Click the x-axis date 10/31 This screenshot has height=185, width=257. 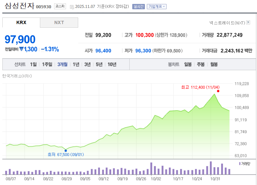pos(215,179)
